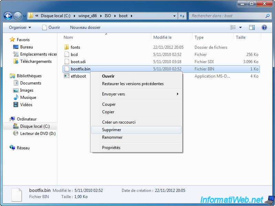This screenshot has width=275, height=206.
Task: Expand arrow after boot in breadcrumb
Action: coord(131,16)
